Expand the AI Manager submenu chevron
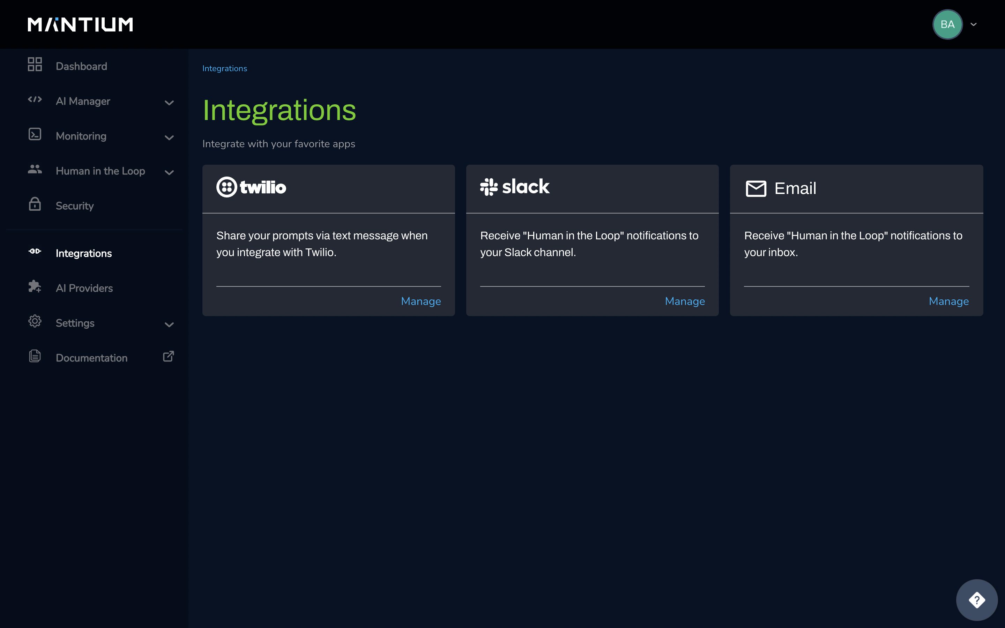 pyautogui.click(x=169, y=103)
